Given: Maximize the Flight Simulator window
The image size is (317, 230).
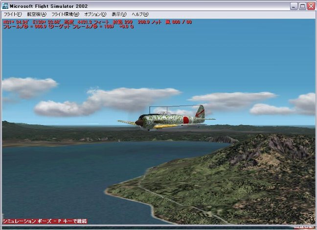Looking at the screenshot, I should (302, 6).
